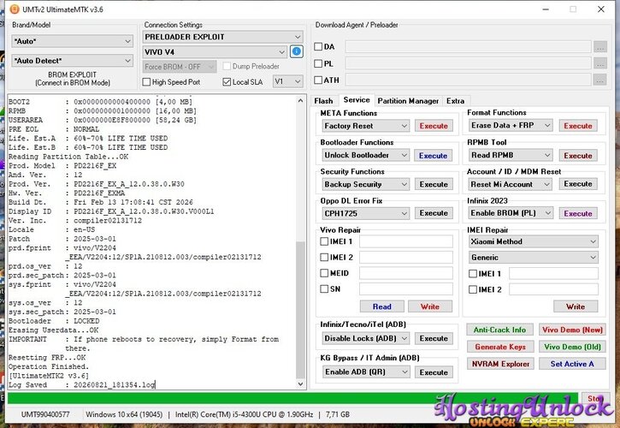Viewport: 620px width, 428px height.
Task: Execute the Format Functions Erase Data
Action: [578, 126]
